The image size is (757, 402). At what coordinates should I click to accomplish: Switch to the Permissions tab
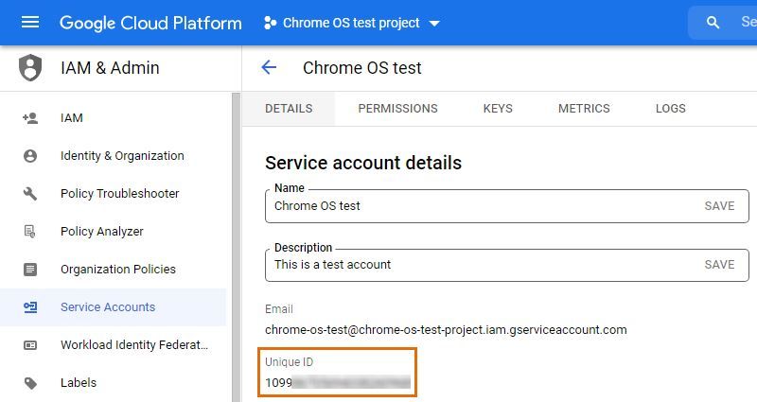(x=397, y=109)
